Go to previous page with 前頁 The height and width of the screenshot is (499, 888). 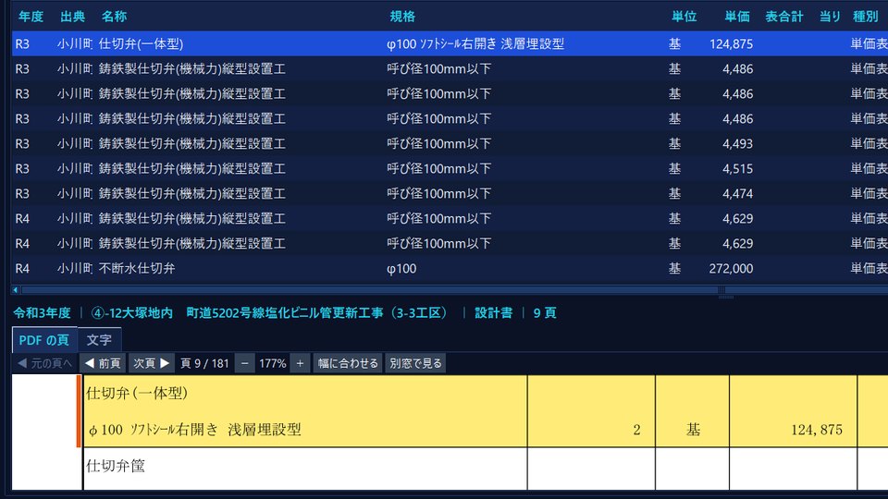(x=103, y=363)
